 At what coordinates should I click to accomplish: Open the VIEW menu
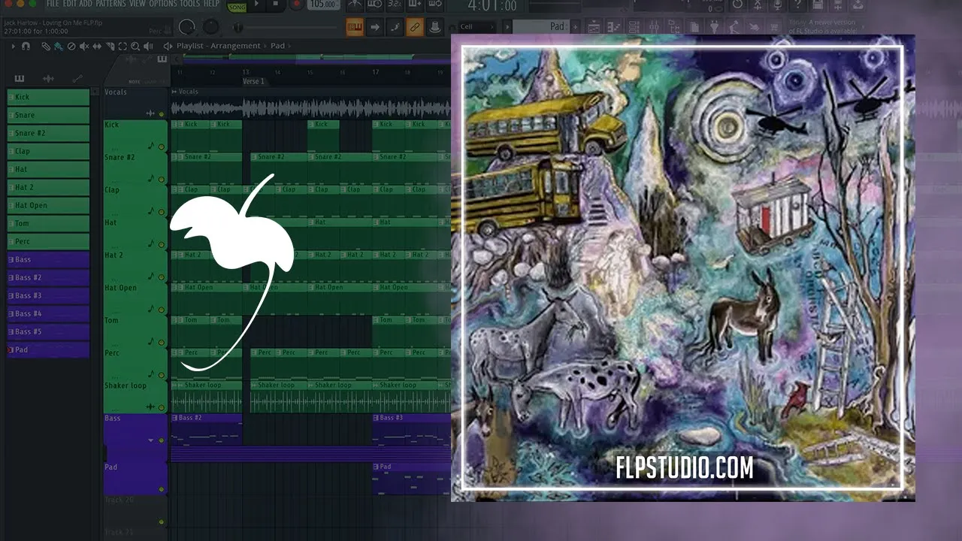point(138,4)
